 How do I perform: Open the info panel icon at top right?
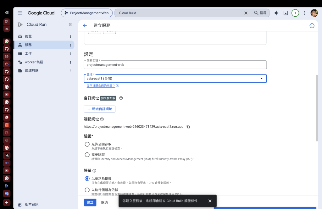click(312, 26)
